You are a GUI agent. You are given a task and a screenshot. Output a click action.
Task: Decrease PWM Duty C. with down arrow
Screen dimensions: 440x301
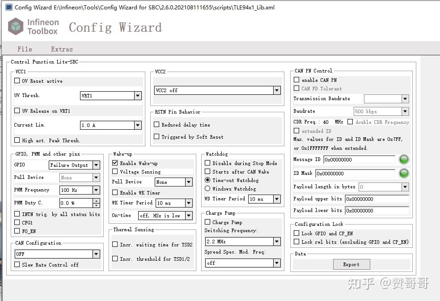96,205
